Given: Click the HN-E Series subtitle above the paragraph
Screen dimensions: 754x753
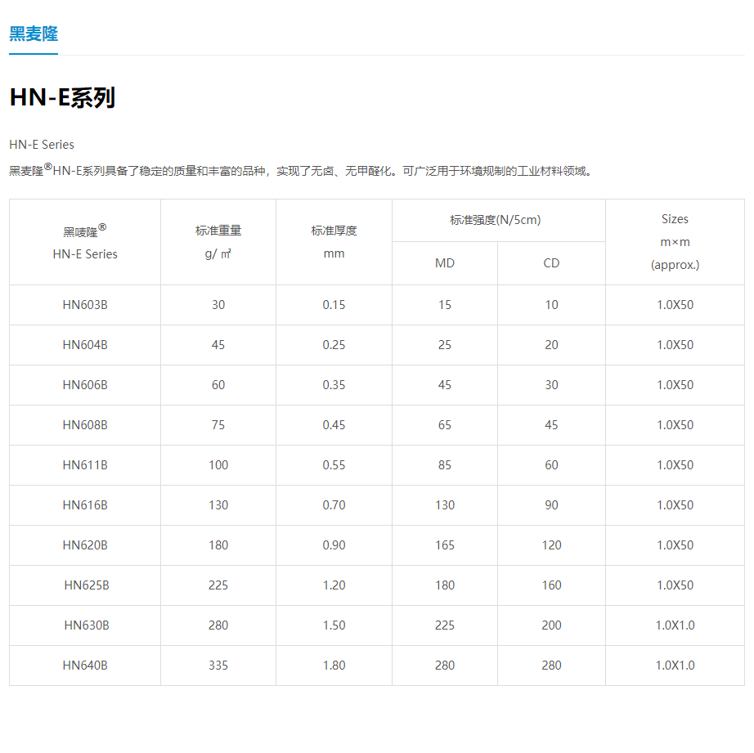Looking at the screenshot, I should tap(42, 145).
